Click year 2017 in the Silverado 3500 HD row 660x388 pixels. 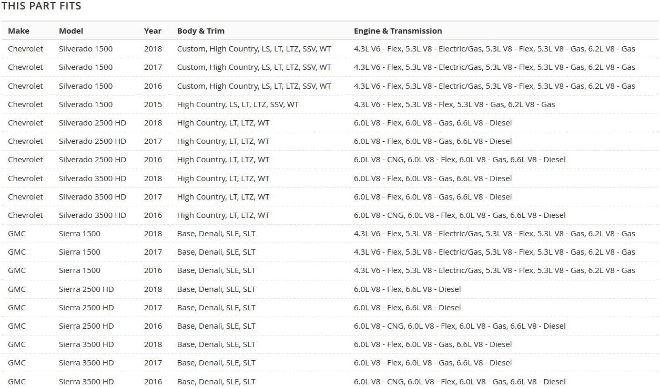coord(153,197)
